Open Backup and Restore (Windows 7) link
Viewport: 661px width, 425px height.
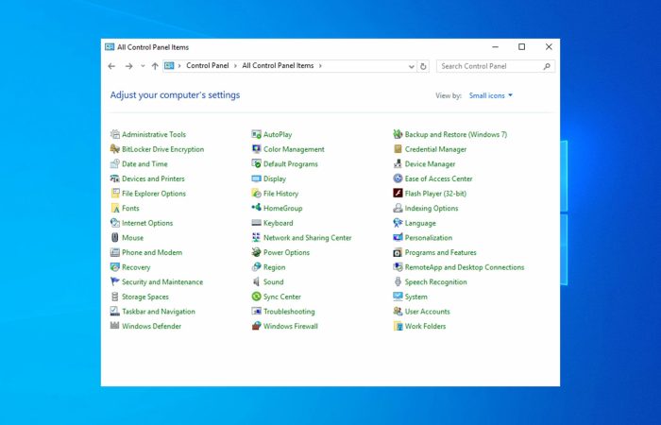pyautogui.click(x=456, y=134)
